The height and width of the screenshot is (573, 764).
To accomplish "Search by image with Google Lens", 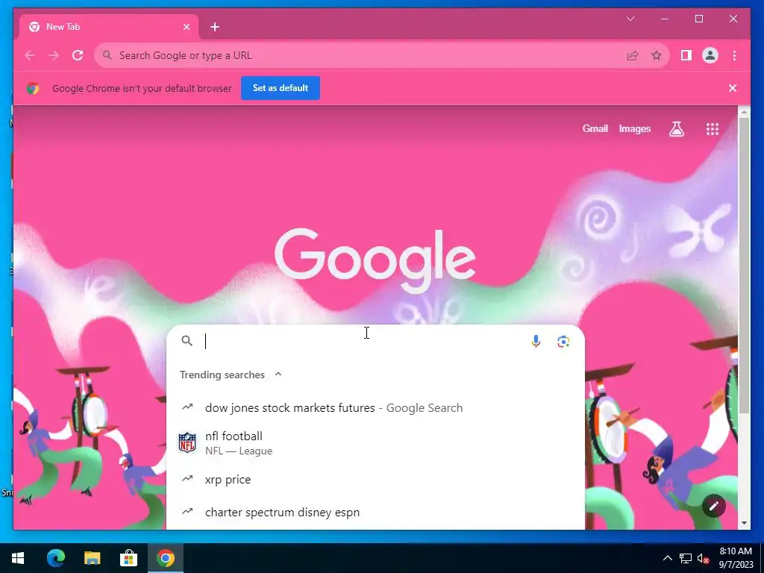I will click(563, 342).
